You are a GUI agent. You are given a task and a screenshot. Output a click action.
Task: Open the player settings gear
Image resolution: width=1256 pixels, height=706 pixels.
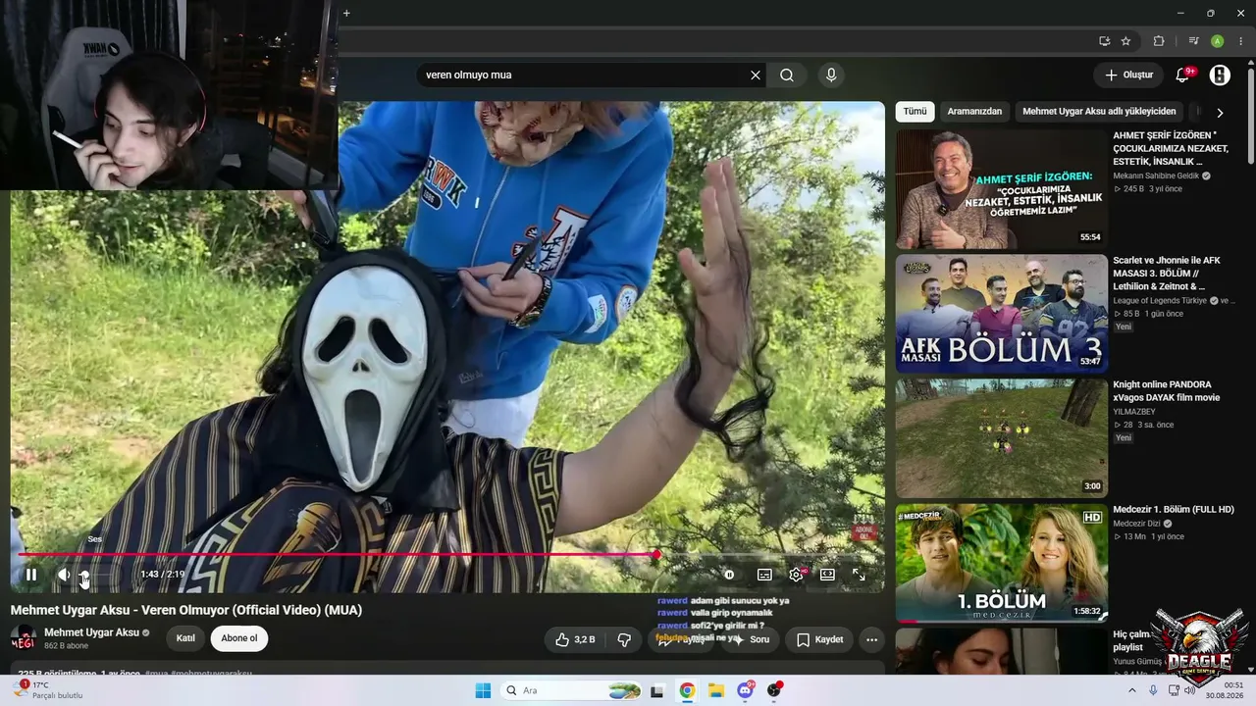(x=796, y=575)
